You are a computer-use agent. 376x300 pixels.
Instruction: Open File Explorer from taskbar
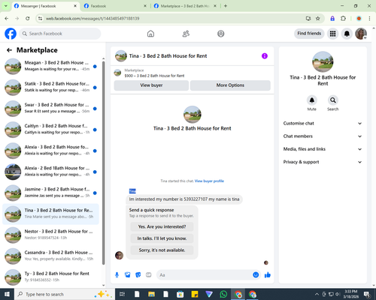(x=151, y=294)
